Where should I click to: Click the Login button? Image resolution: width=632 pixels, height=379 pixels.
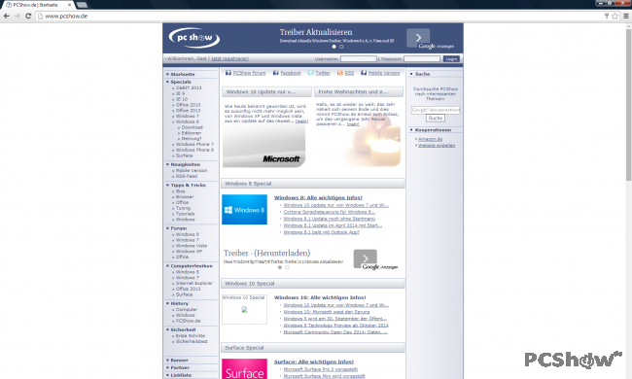click(x=451, y=59)
